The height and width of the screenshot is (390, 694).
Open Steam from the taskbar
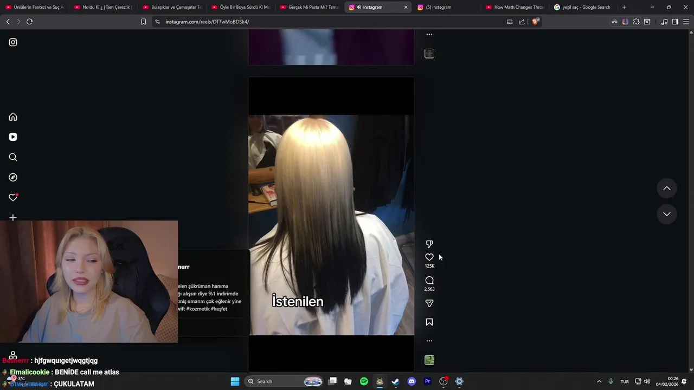pos(395,381)
